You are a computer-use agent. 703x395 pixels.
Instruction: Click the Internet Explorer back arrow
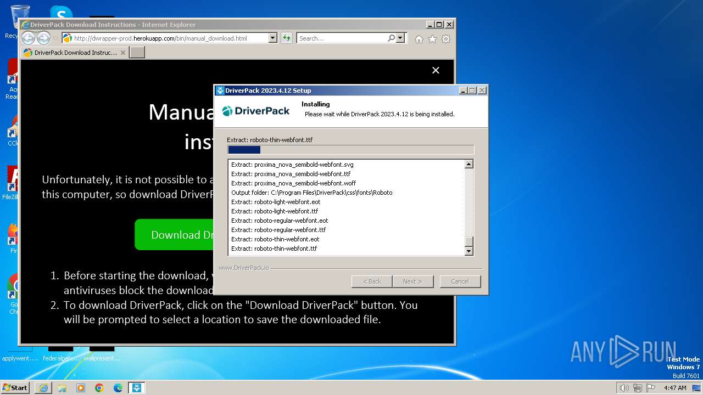pyautogui.click(x=28, y=38)
